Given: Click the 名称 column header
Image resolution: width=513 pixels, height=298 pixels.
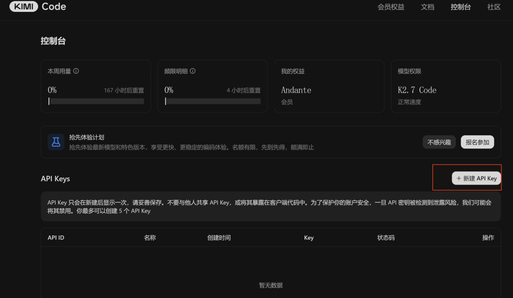Looking at the screenshot, I should coord(150,238).
